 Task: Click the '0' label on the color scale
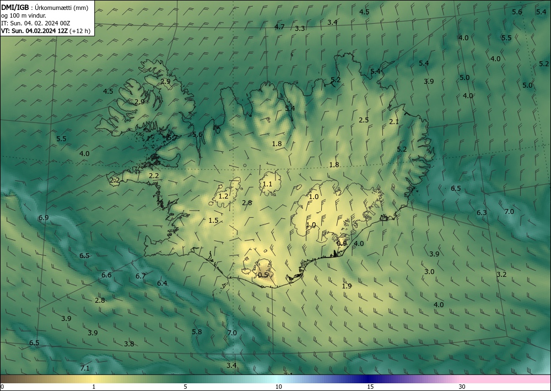[x=2, y=387]
